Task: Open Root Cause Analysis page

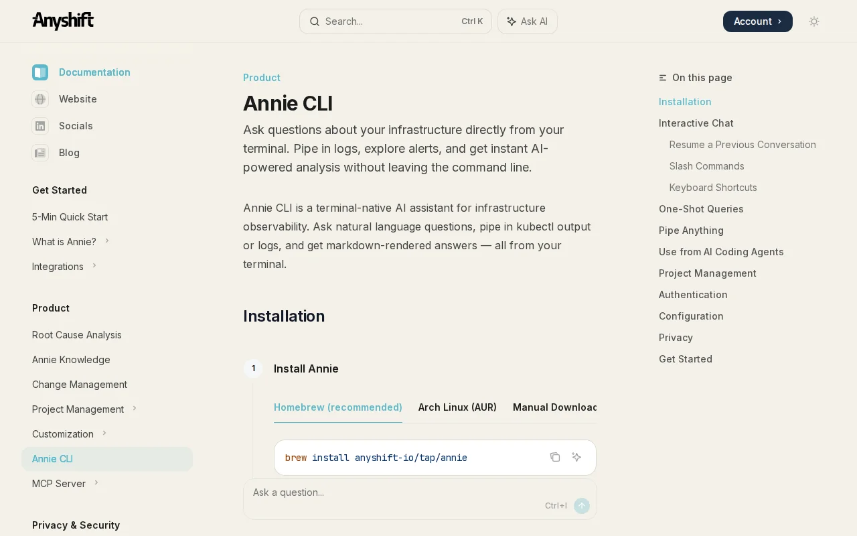Action: 77,335
